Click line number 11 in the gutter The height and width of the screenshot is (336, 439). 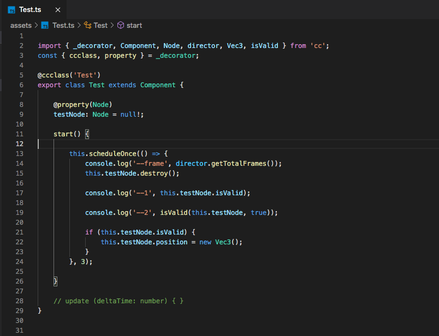click(20, 134)
